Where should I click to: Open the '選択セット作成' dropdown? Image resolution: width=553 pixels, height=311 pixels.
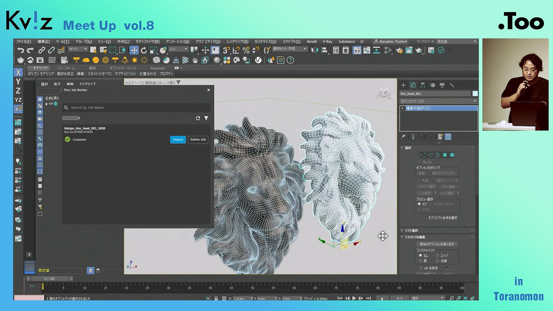(x=290, y=49)
